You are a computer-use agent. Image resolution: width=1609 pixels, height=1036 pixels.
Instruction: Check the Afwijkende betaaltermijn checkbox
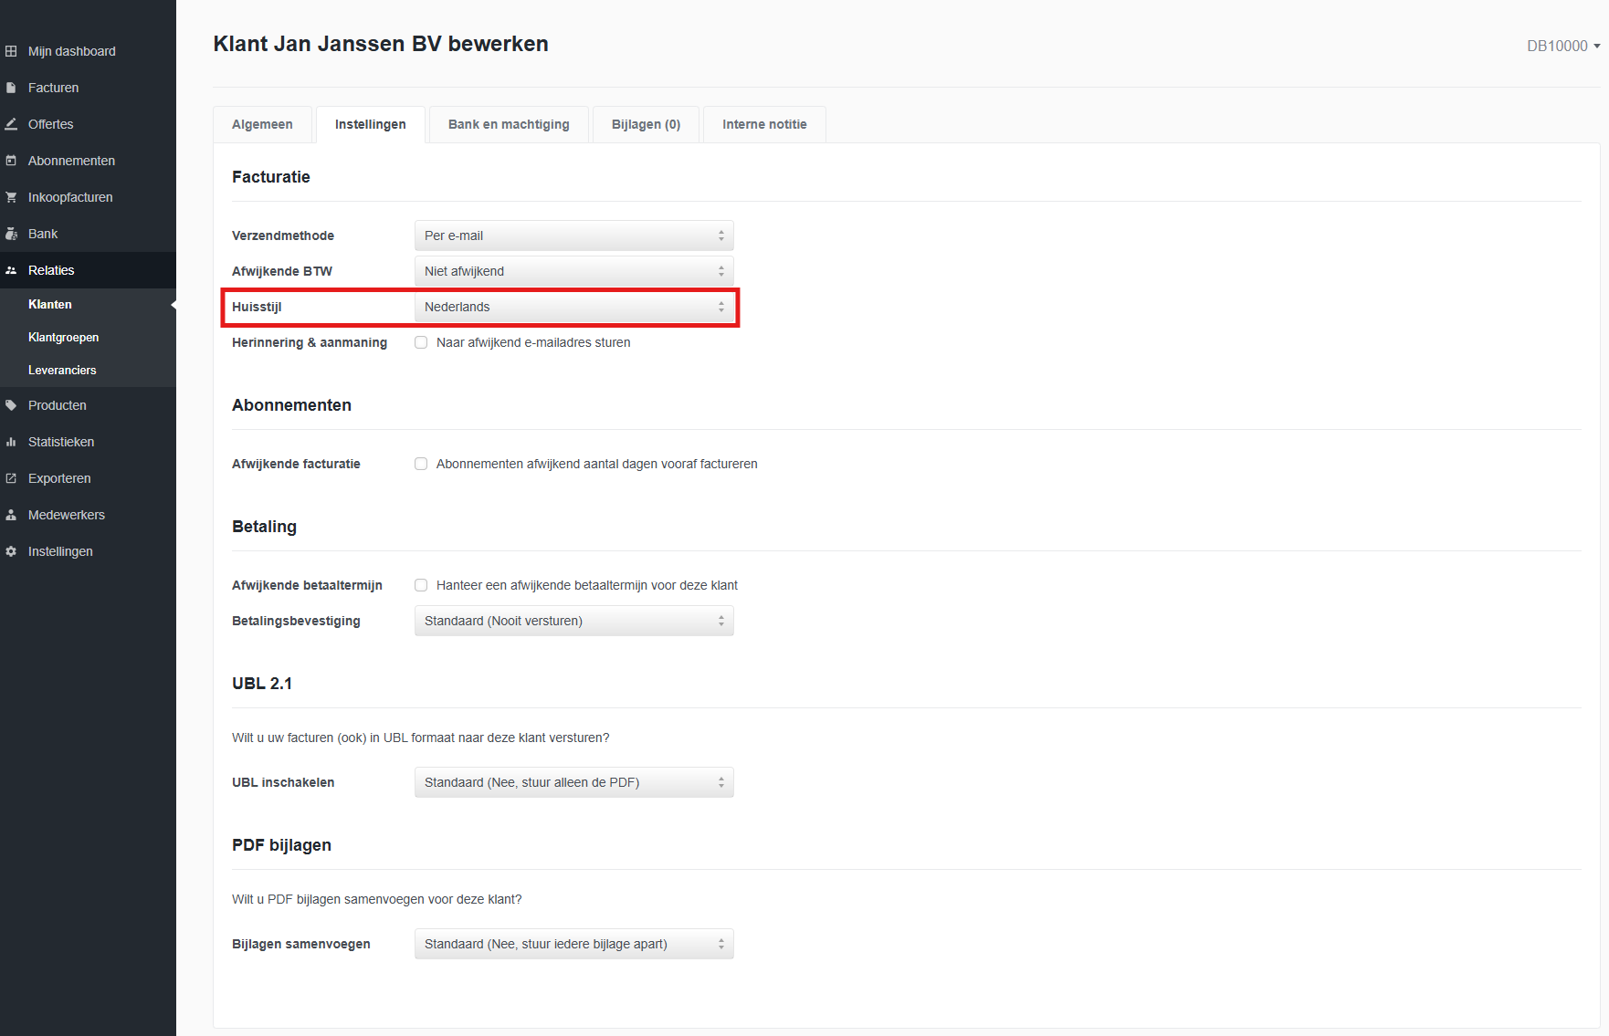[421, 585]
